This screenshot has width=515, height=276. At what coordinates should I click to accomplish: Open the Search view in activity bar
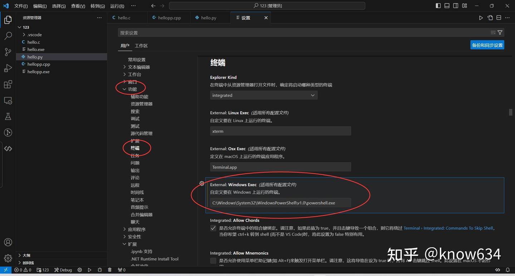point(8,36)
